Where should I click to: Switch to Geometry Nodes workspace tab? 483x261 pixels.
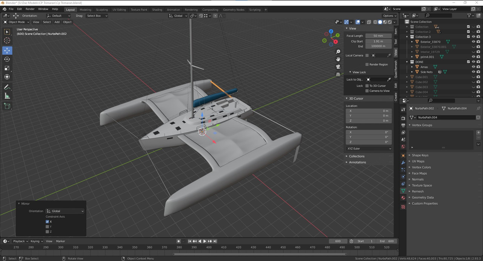point(234,10)
